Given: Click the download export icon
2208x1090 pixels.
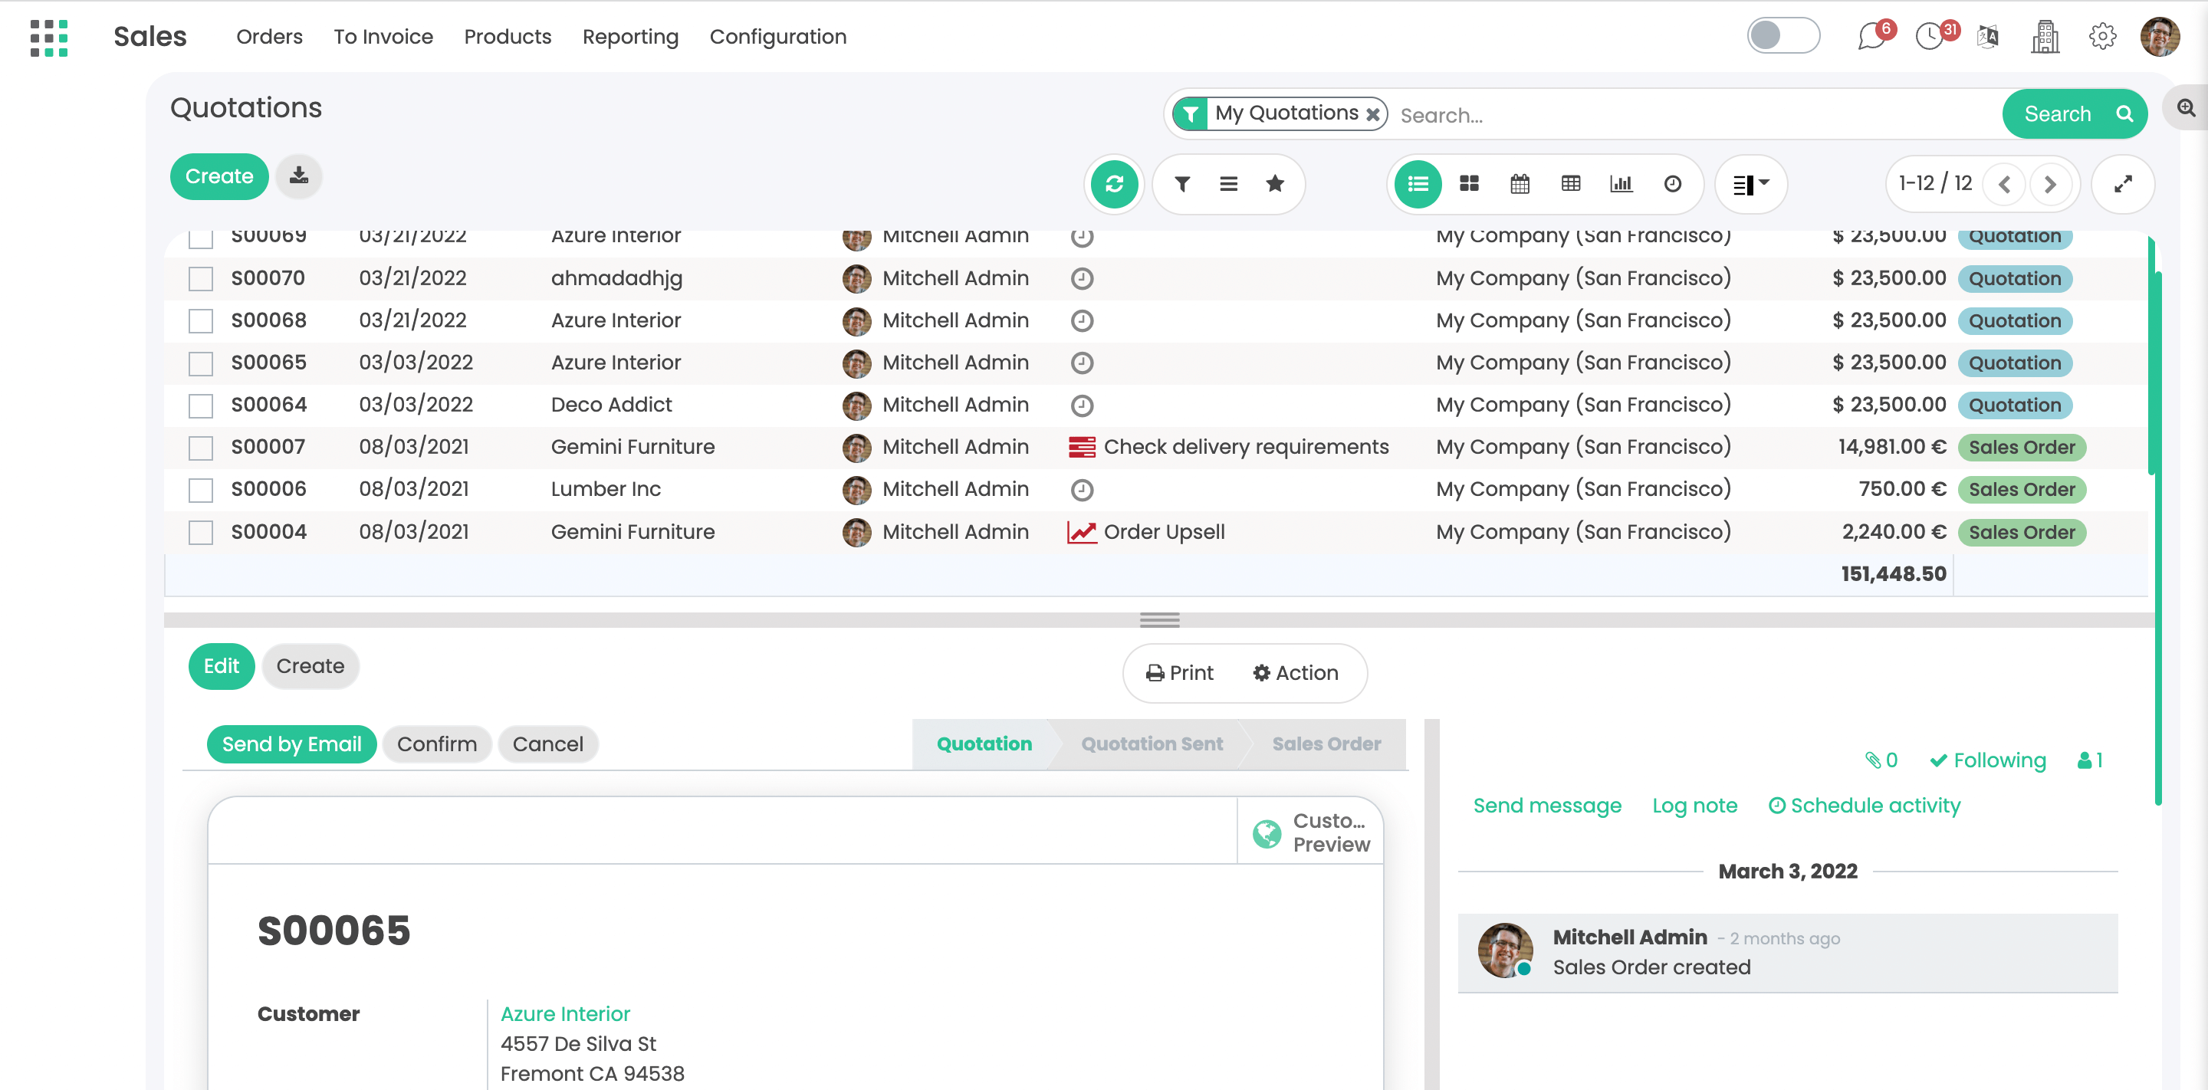Looking at the screenshot, I should [298, 176].
